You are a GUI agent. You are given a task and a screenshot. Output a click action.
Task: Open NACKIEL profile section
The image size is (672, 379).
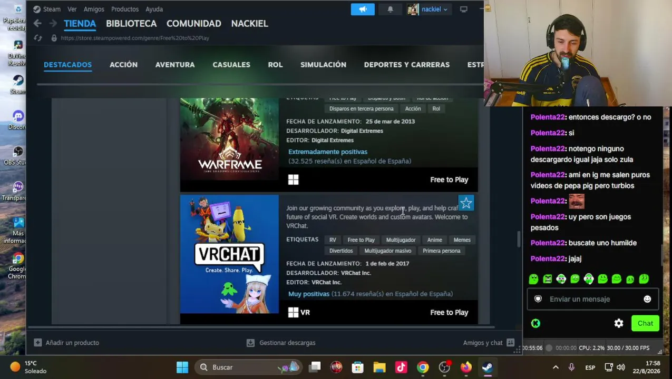[x=250, y=23]
